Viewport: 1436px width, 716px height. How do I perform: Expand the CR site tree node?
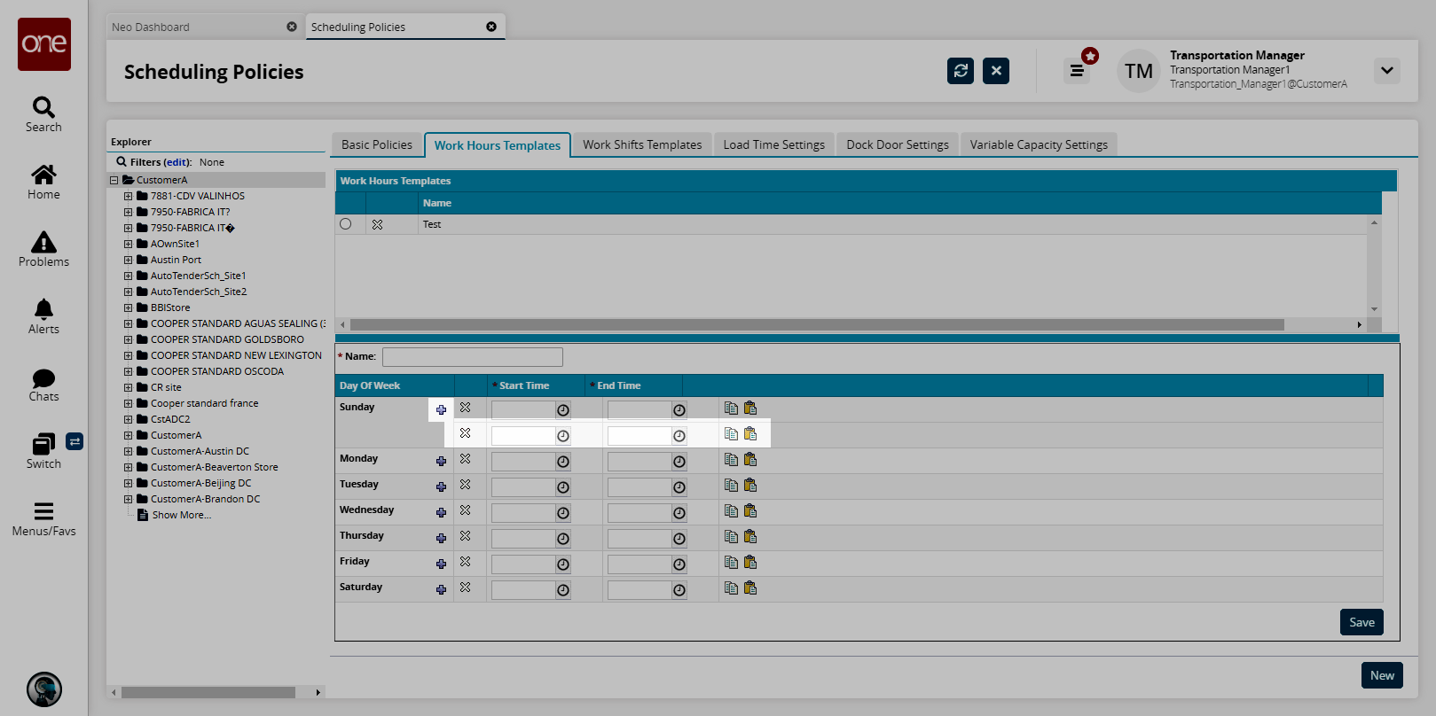pos(128,387)
